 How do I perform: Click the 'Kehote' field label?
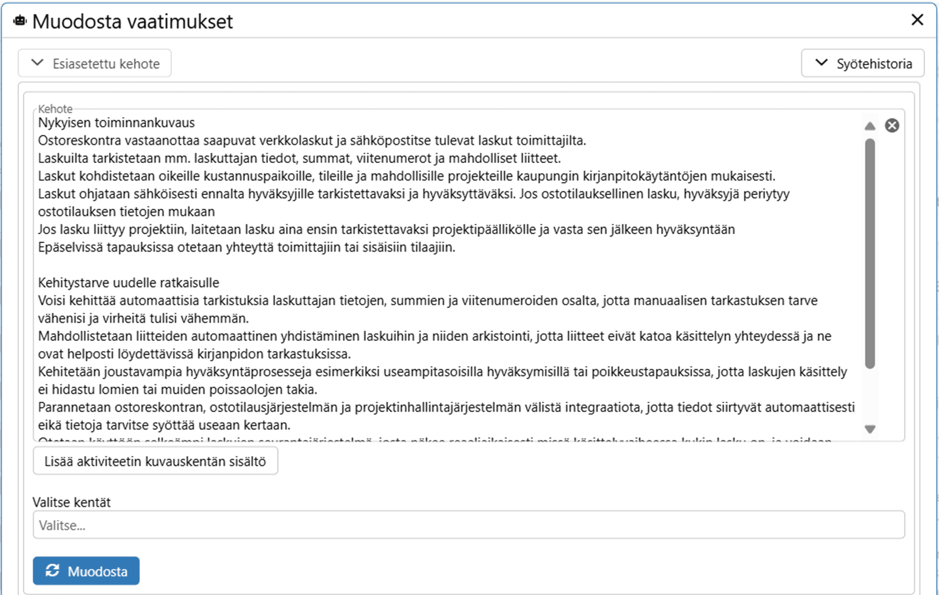(55, 109)
